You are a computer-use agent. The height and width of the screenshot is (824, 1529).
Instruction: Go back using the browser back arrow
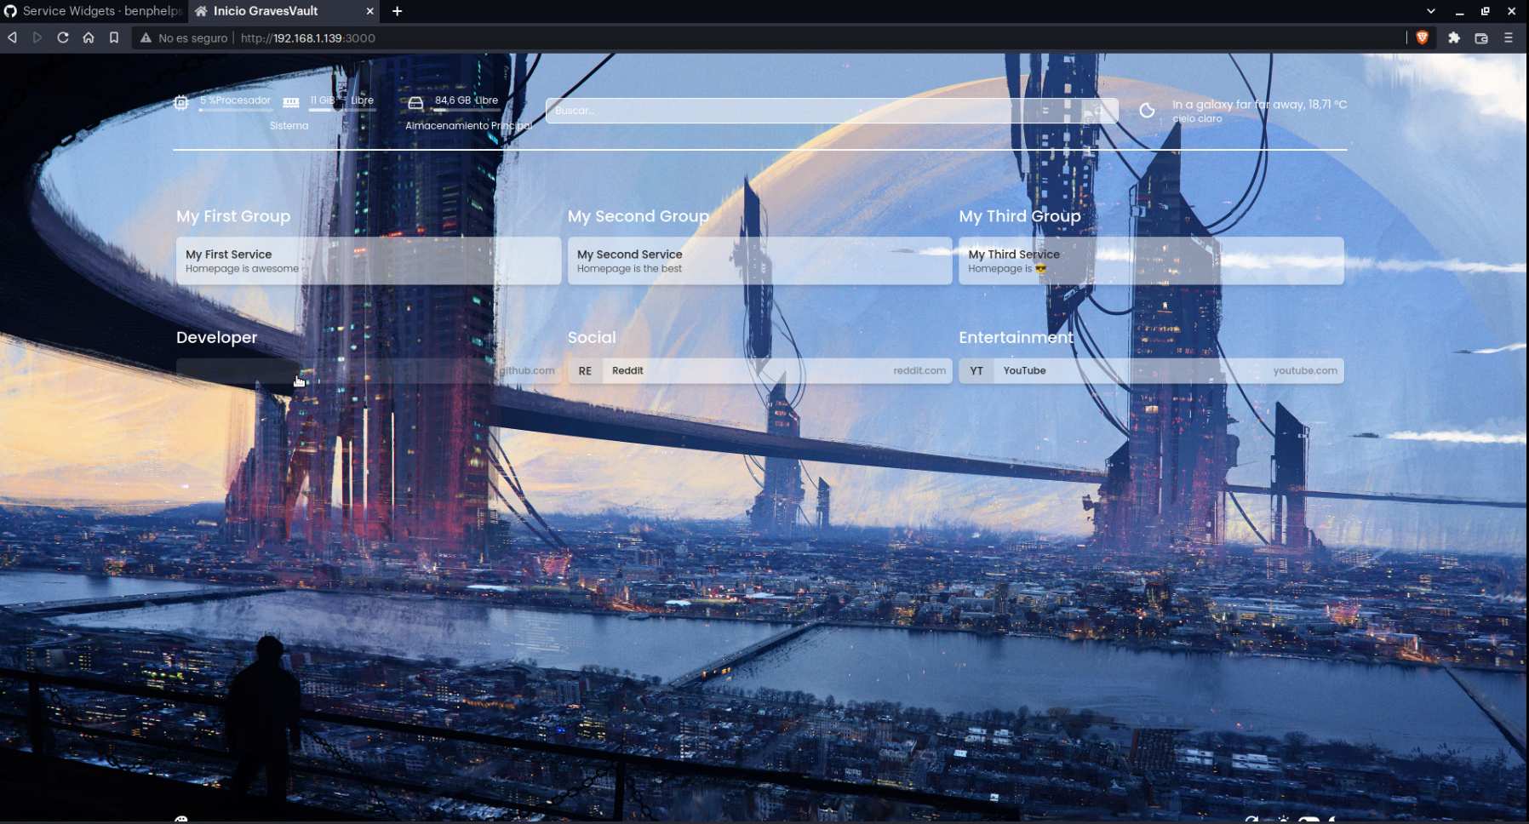12,37
